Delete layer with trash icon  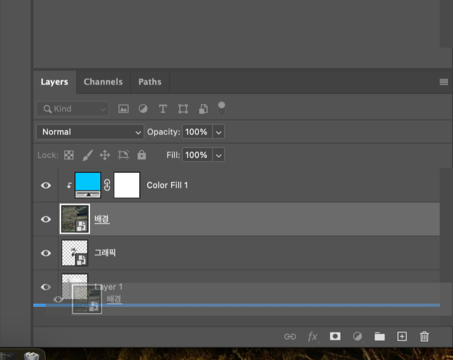424,336
